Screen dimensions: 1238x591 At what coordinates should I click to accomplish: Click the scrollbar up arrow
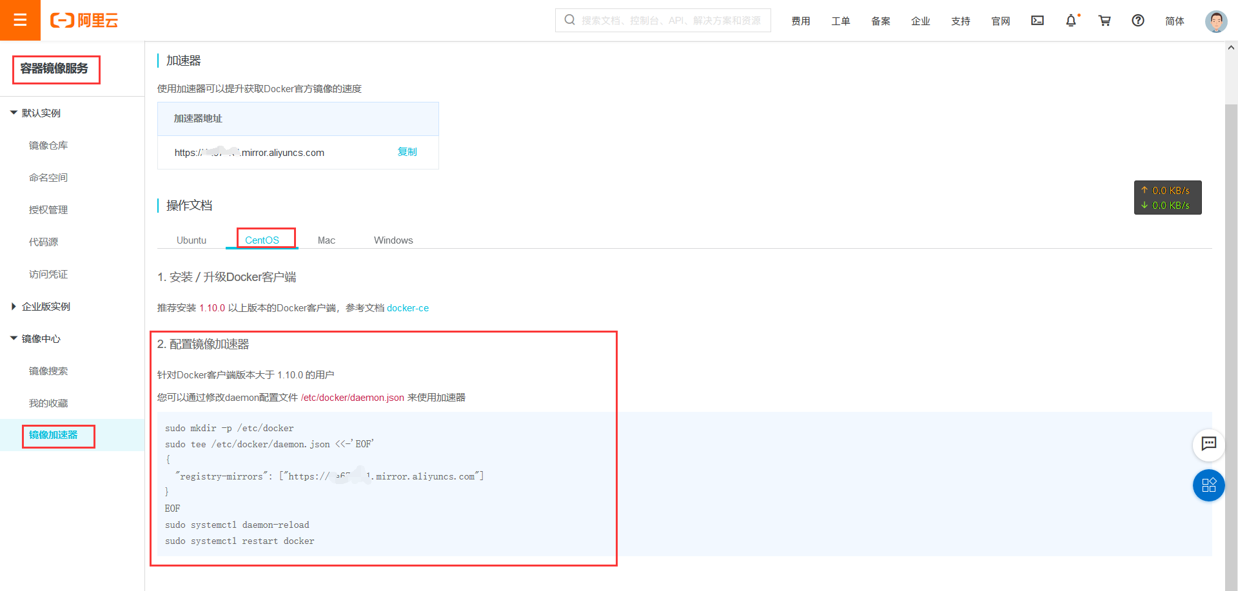coord(1231,47)
